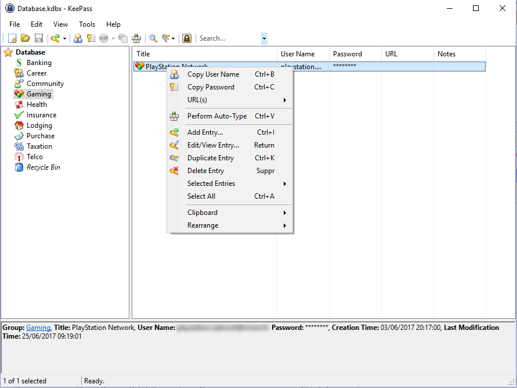Click inside the Search text field
Screen dimensions: 517x388
click(x=227, y=38)
